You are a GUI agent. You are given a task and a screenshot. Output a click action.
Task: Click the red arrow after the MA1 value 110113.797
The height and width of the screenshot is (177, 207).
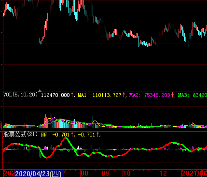click(124, 95)
